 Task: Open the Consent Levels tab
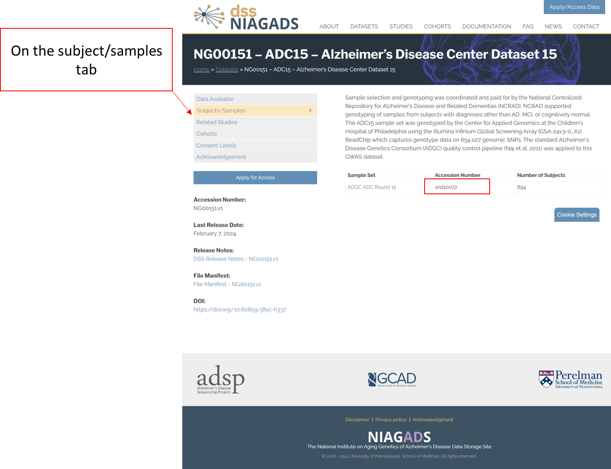[216, 145]
